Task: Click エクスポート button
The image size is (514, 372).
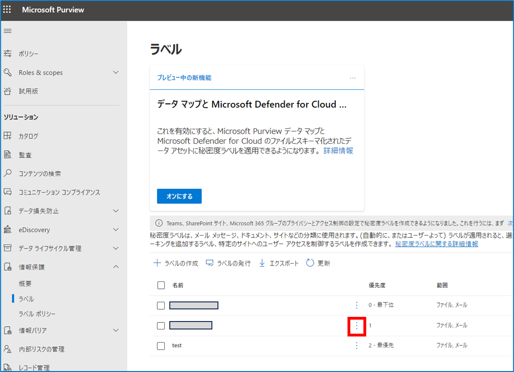Action: [x=279, y=263]
